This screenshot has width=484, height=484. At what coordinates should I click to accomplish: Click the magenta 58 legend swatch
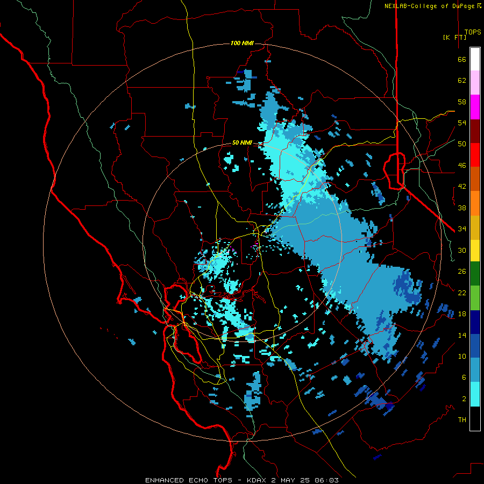(475, 107)
